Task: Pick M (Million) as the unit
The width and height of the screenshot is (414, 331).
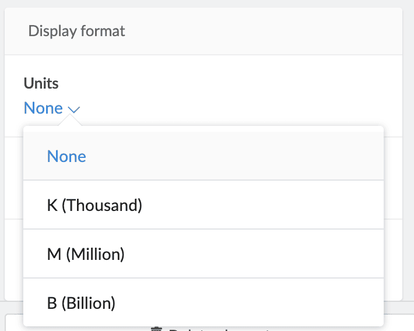Action: point(86,254)
